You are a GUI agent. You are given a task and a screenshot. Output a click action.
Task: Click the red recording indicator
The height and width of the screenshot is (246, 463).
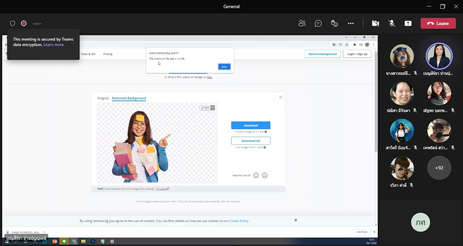pos(24,23)
